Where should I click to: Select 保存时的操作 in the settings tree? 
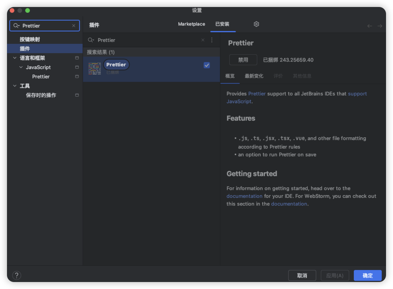point(41,95)
